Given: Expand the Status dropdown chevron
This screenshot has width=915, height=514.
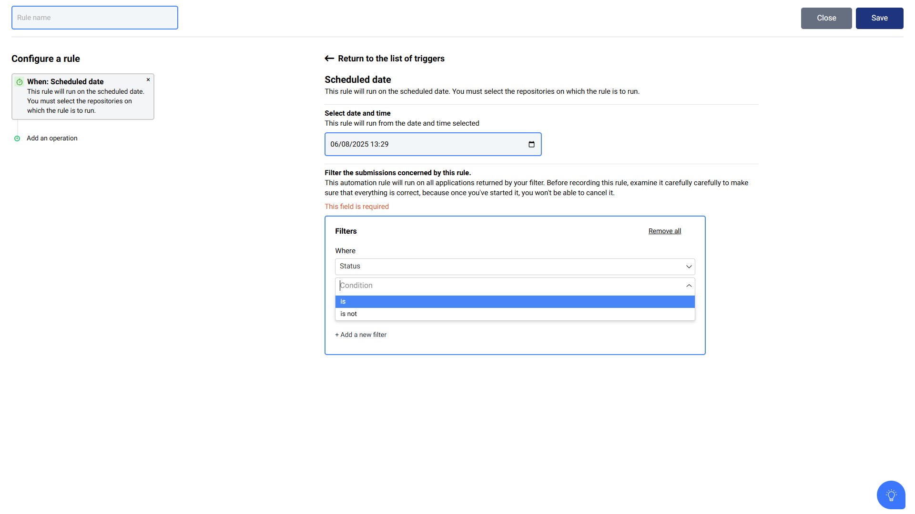Looking at the screenshot, I should [689, 267].
